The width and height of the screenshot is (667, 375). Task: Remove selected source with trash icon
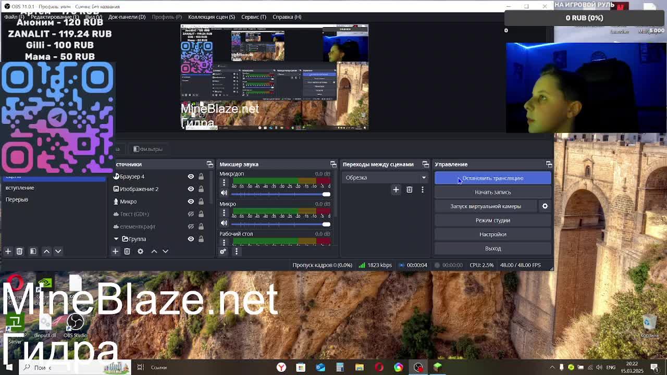click(x=127, y=251)
